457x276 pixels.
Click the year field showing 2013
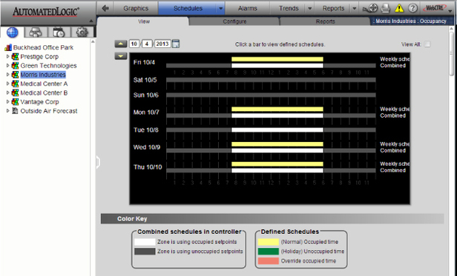click(162, 44)
